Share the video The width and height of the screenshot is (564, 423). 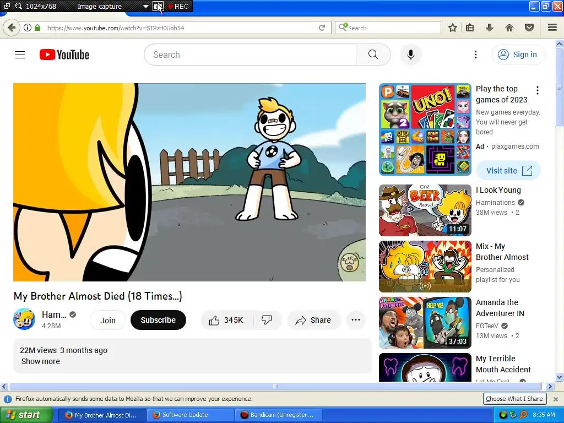click(313, 320)
